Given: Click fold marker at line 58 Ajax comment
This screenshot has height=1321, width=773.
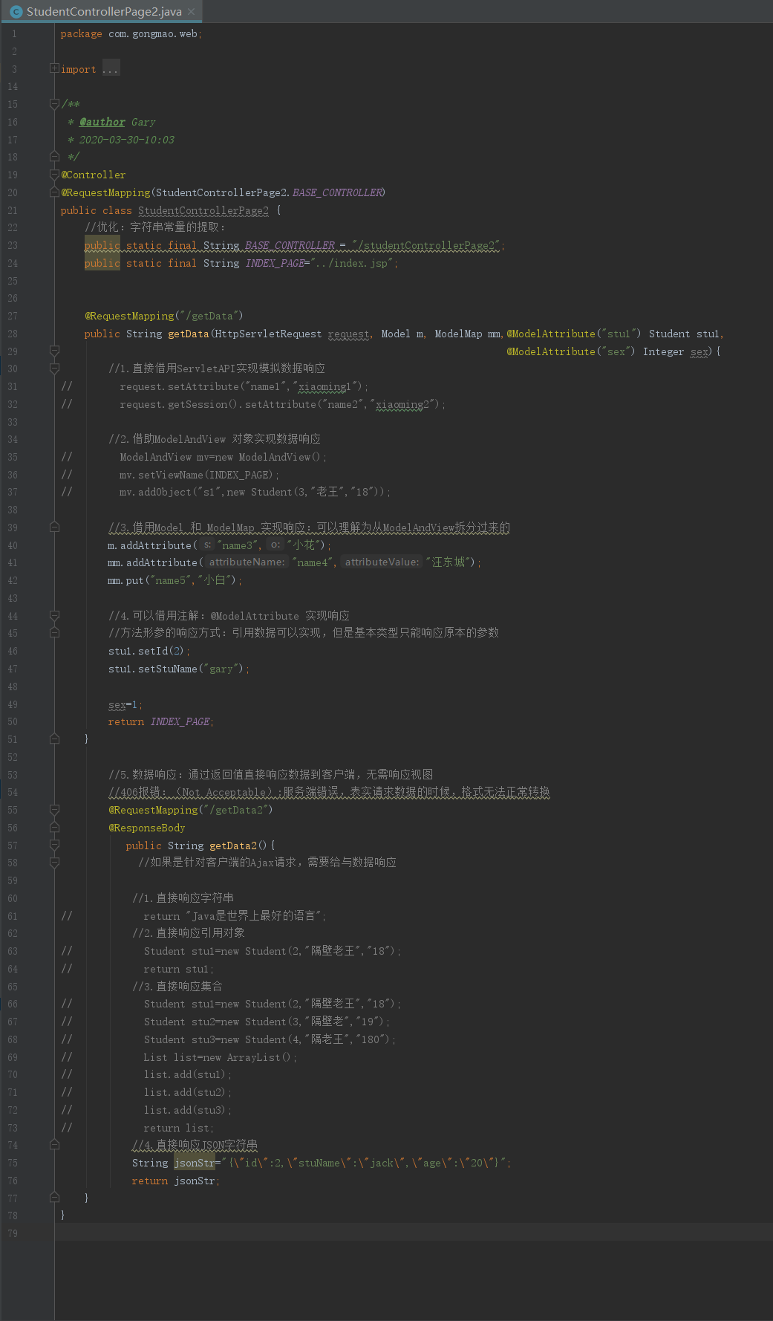Looking at the screenshot, I should point(54,863).
